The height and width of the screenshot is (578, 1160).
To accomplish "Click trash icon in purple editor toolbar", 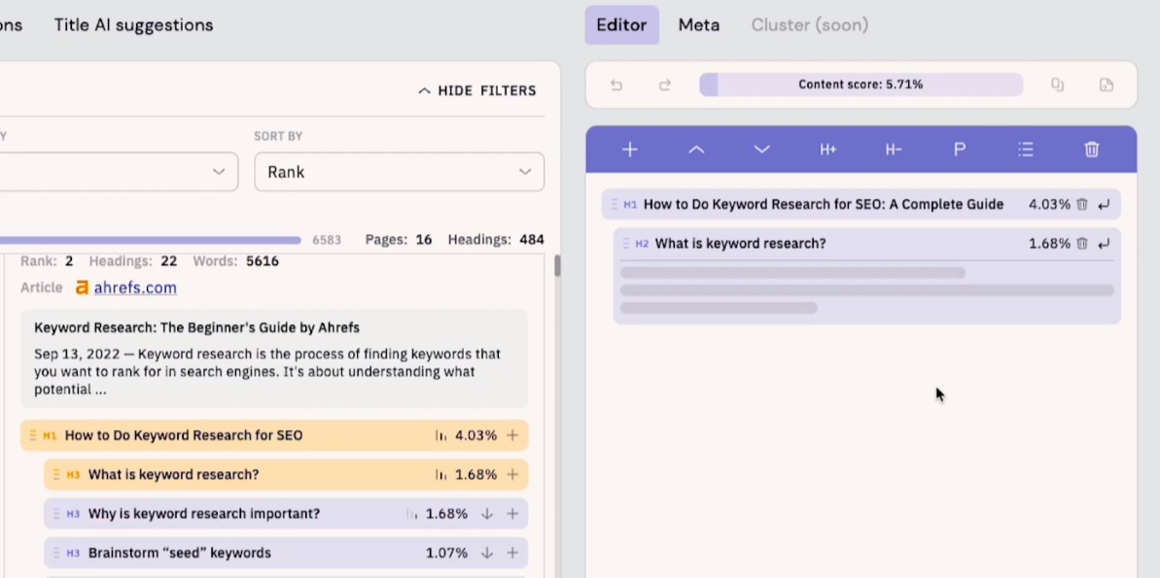I will click(x=1092, y=150).
